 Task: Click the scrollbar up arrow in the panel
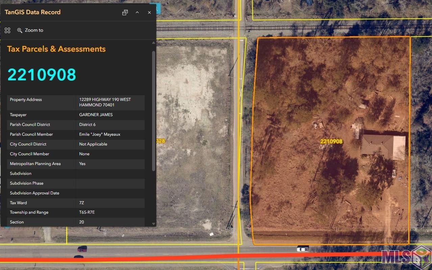[153, 43]
